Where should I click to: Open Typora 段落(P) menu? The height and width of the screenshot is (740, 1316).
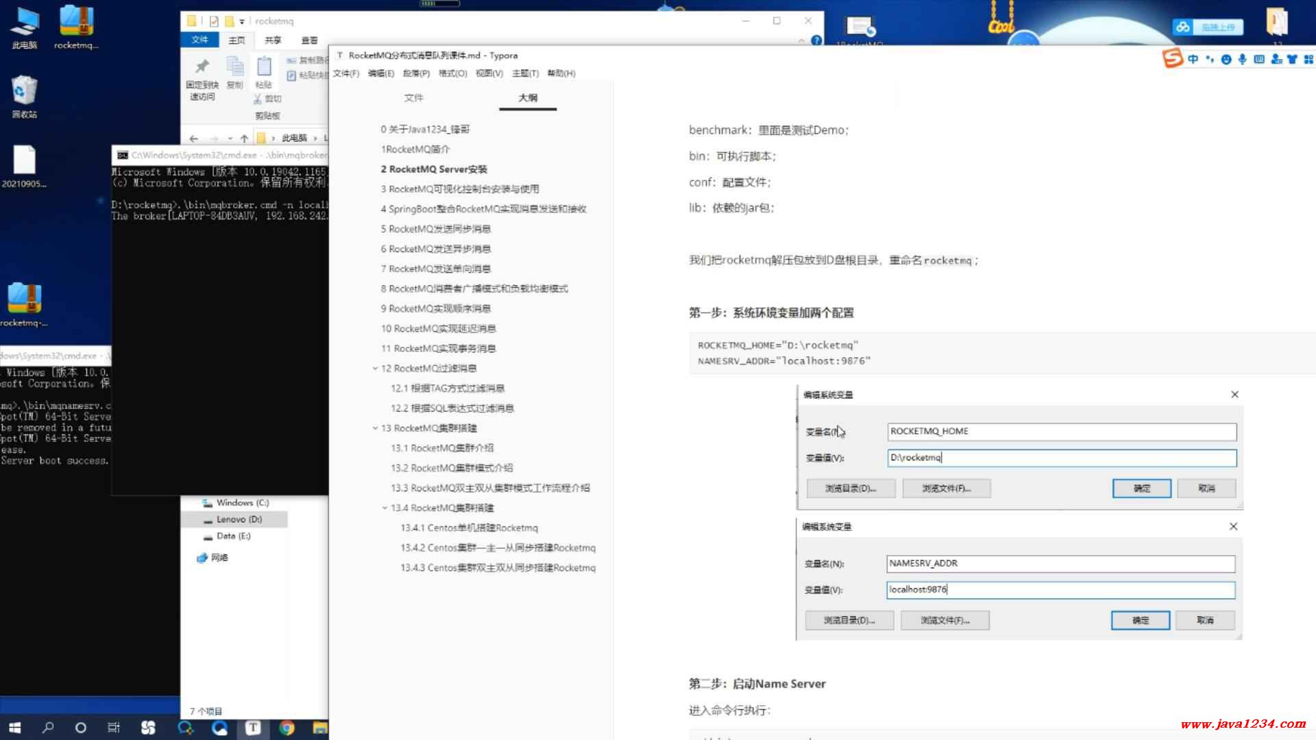[x=417, y=73]
